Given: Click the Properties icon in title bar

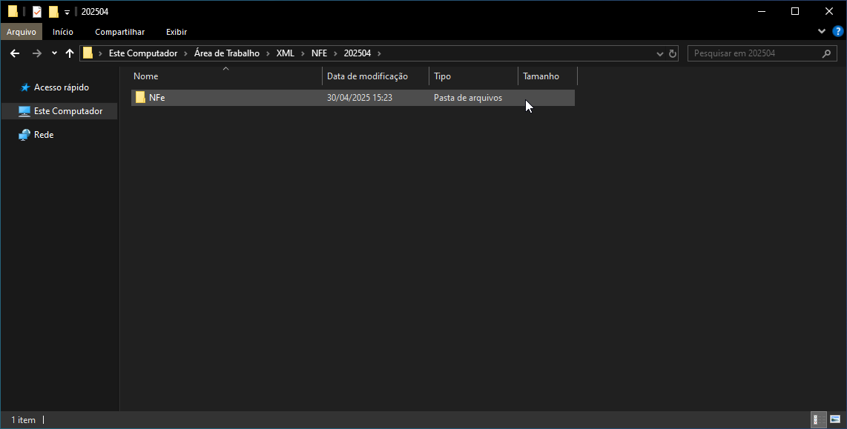Looking at the screenshot, I should click(x=37, y=11).
